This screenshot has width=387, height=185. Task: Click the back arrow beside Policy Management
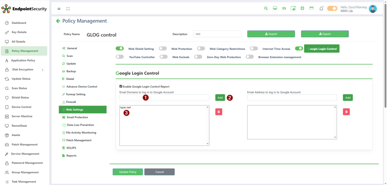58,21
